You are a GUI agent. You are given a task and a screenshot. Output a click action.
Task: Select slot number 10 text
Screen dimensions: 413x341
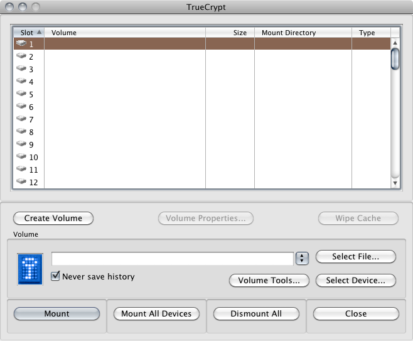pyautogui.click(x=33, y=158)
